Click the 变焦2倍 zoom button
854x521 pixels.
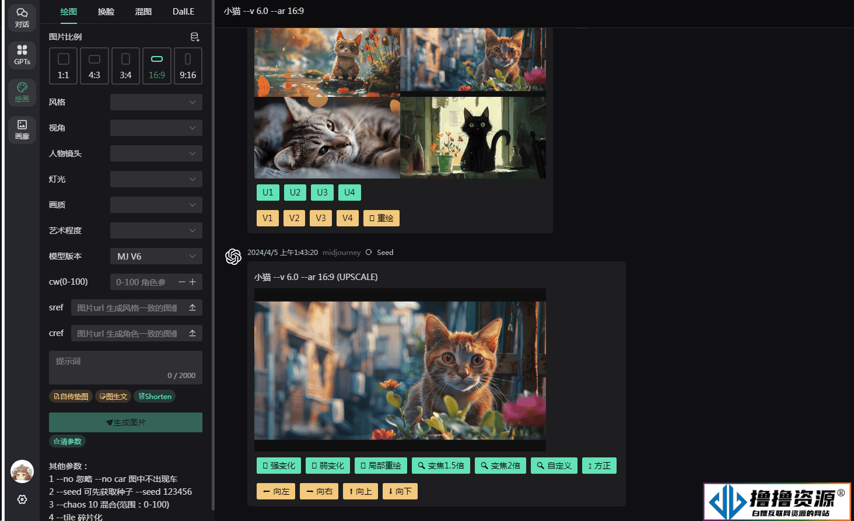coord(501,466)
